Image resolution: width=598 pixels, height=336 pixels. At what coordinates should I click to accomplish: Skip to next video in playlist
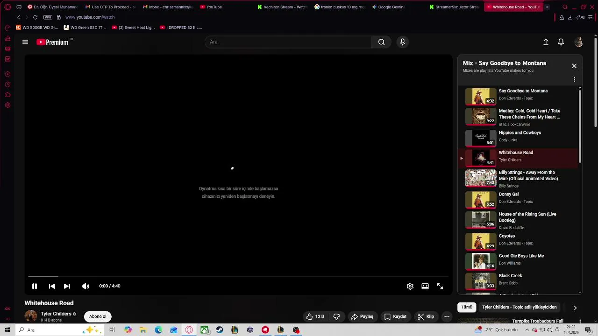(x=67, y=286)
